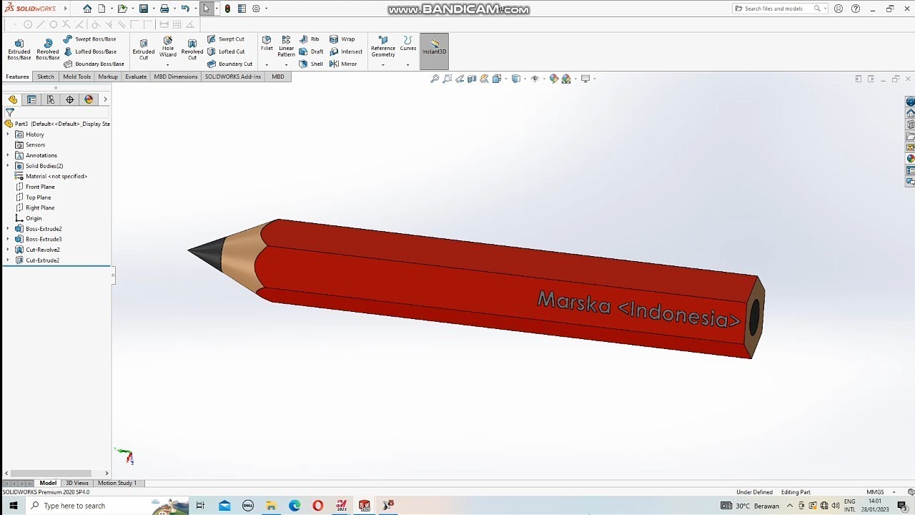
Task: Open the Mold Tools tab
Action: [x=77, y=77]
